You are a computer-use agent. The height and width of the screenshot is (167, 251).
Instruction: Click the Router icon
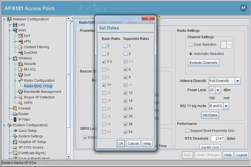pyautogui.click(x=15, y=114)
